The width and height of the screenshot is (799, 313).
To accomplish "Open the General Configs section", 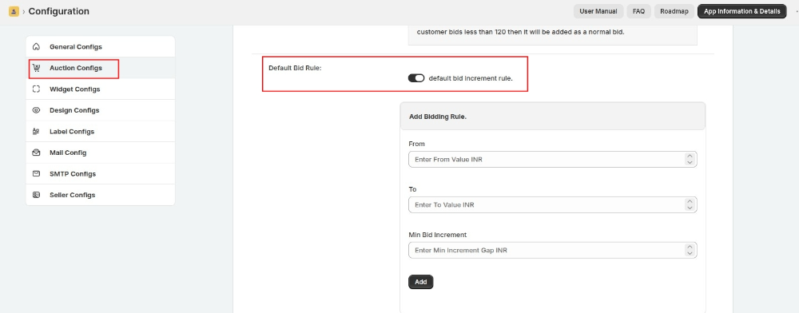I will tap(101, 47).
